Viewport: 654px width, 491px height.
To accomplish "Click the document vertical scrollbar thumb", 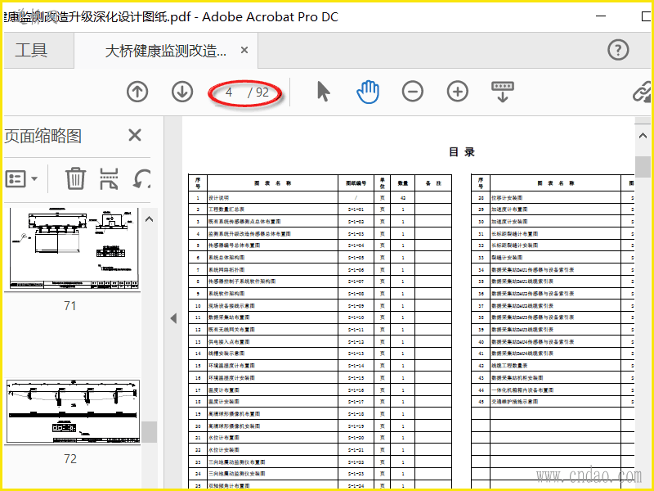I will (643, 167).
